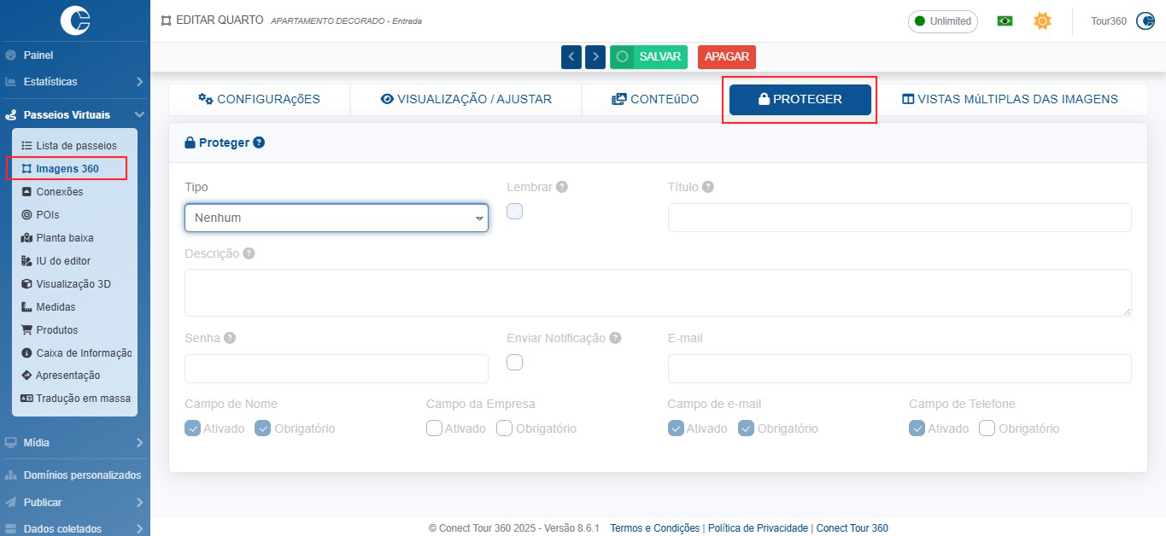The image size is (1166, 536).
Task: Check Ativado under Campo da Empresa
Action: coord(434,428)
